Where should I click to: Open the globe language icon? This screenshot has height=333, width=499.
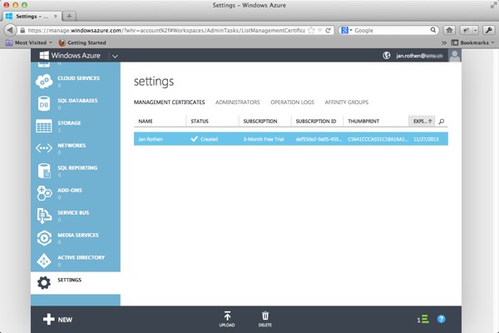(x=387, y=56)
